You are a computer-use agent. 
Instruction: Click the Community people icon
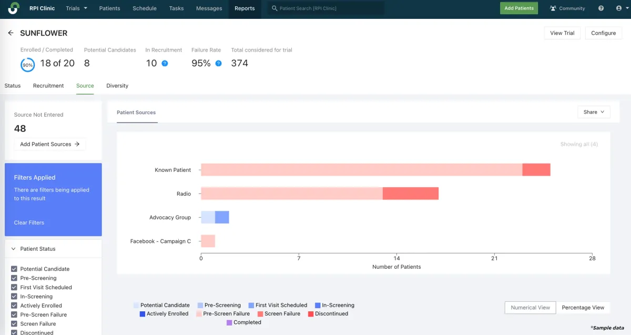click(x=553, y=8)
